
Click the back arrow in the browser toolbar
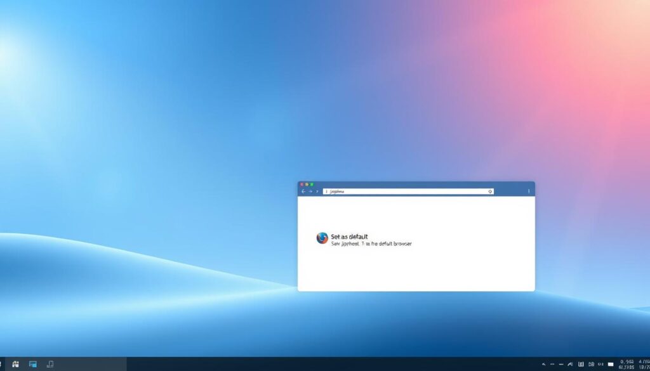303,191
